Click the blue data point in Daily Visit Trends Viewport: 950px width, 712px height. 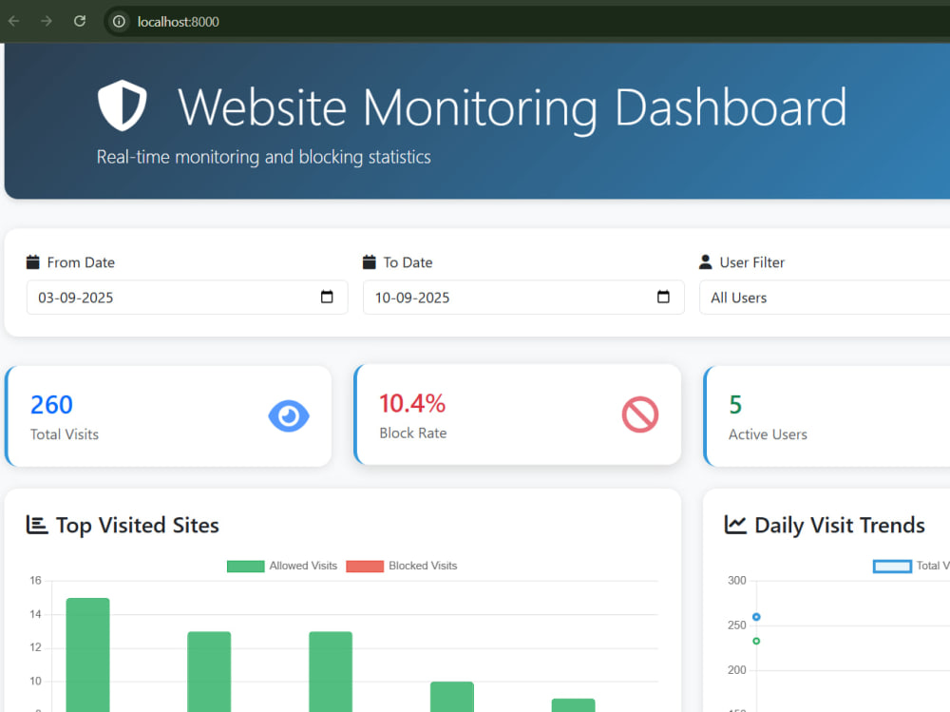(x=756, y=617)
